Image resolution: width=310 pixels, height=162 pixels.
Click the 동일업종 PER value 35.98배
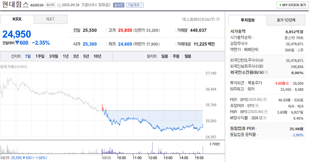[x=296, y=129]
